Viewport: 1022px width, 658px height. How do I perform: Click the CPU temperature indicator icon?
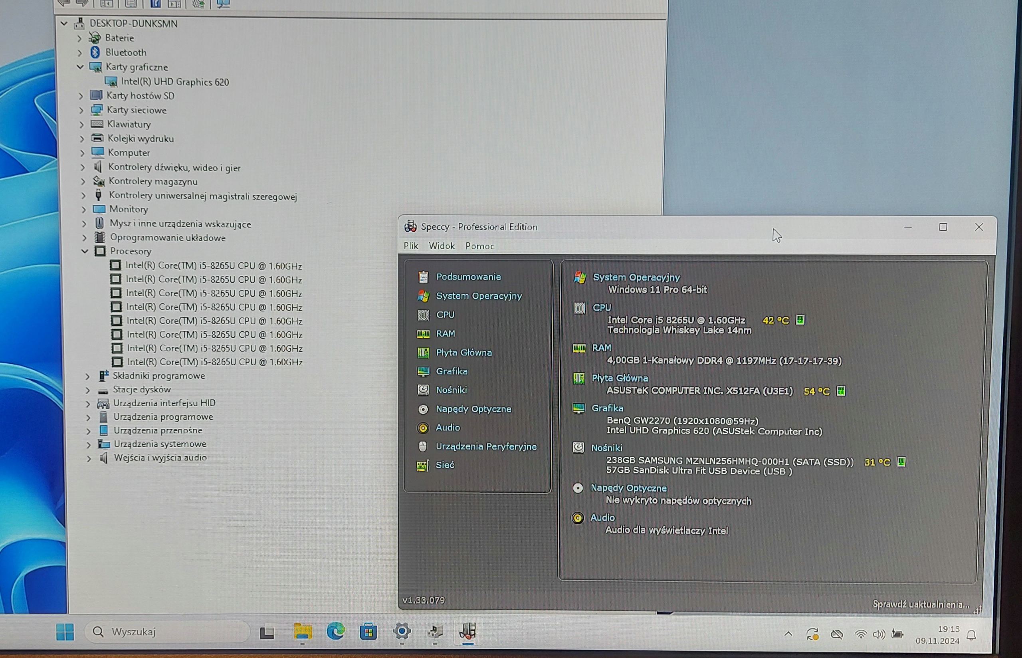800,319
